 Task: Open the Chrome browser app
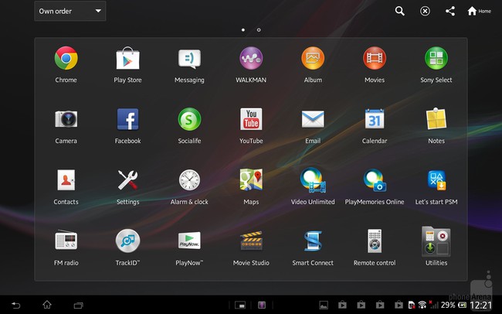point(66,58)
